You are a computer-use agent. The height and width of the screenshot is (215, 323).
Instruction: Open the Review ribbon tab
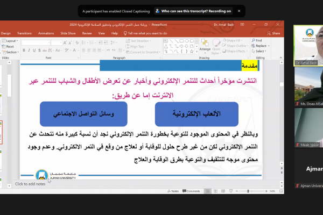coord(87,33)
